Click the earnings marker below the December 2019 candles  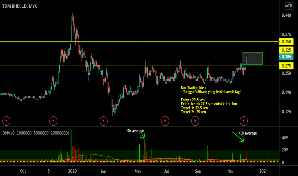53,121
